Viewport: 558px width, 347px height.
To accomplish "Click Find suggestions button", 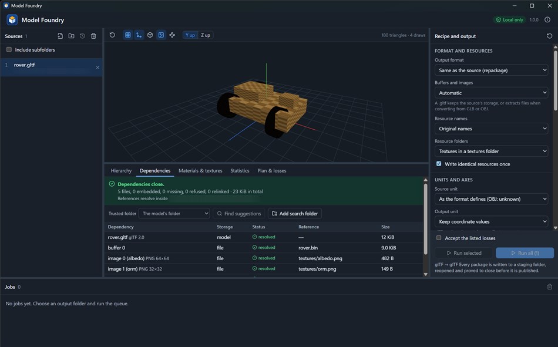I will (239, 213).
